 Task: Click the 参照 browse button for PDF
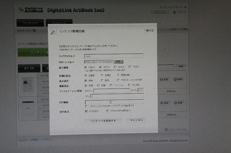pyautogui.click(x=118, y=62)
